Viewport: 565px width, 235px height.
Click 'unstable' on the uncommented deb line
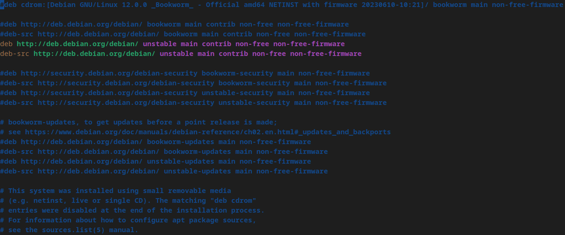point(159,44)
